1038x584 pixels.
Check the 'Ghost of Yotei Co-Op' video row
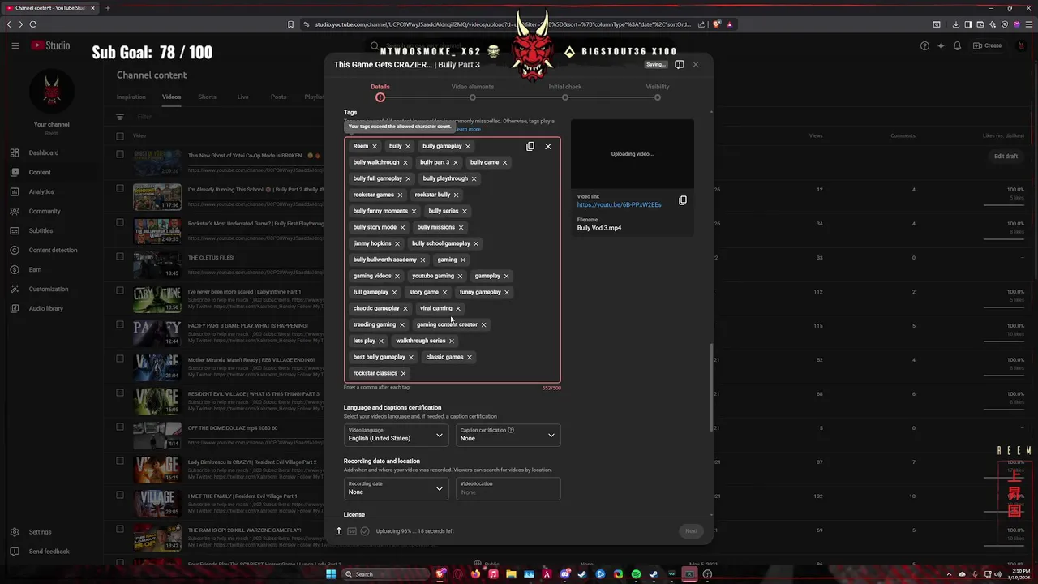coord(120,154)
